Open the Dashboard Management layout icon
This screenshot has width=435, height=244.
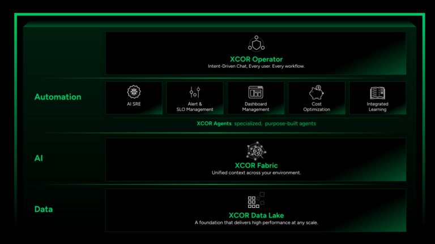coord(256,92)
